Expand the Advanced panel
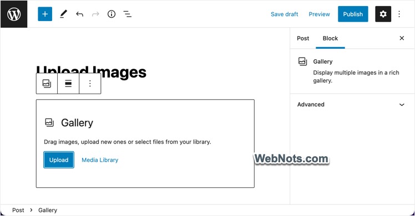The height and width of the screenshot is (216, 415). (351, 105)
